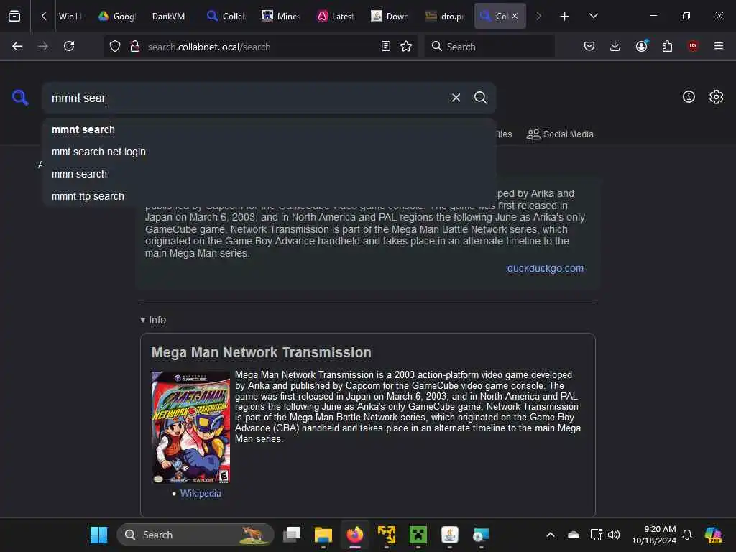List all tabs dropdown arrow
Viewport: 736px width, 552px height.
pyautogui.click(x=593, y=16)
